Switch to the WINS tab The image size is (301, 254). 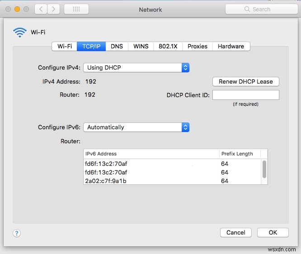click(x=141, y=46)
